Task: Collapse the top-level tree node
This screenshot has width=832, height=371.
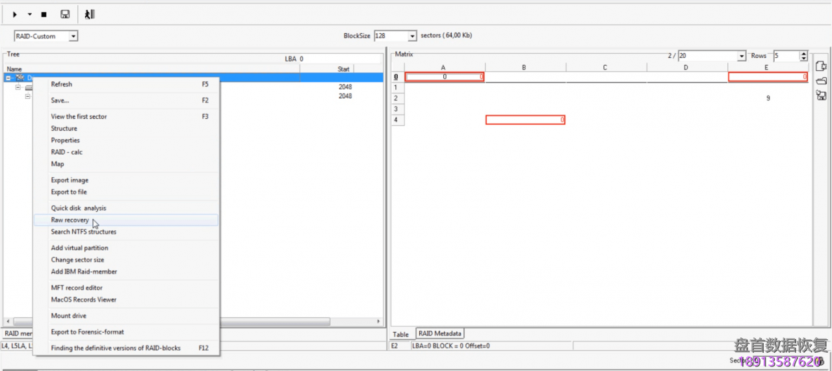Action: [x=8, y=78]
